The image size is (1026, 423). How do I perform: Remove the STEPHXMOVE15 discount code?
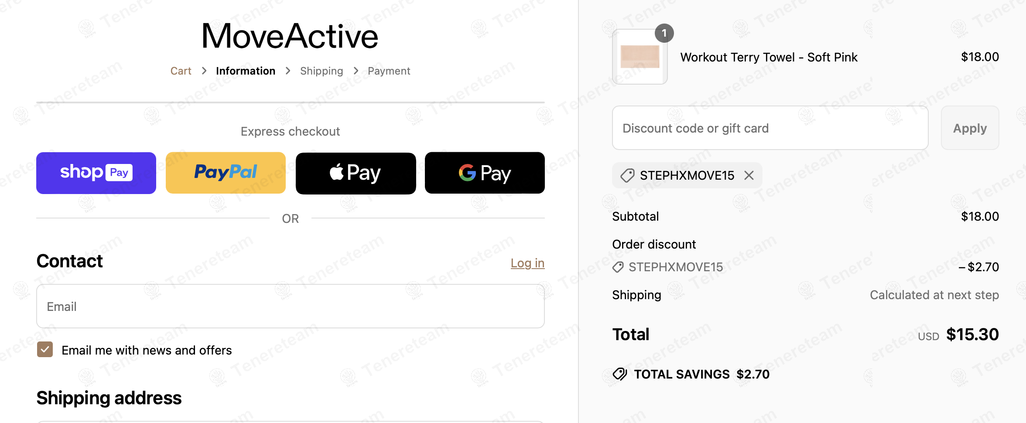[x=749, y=175]
